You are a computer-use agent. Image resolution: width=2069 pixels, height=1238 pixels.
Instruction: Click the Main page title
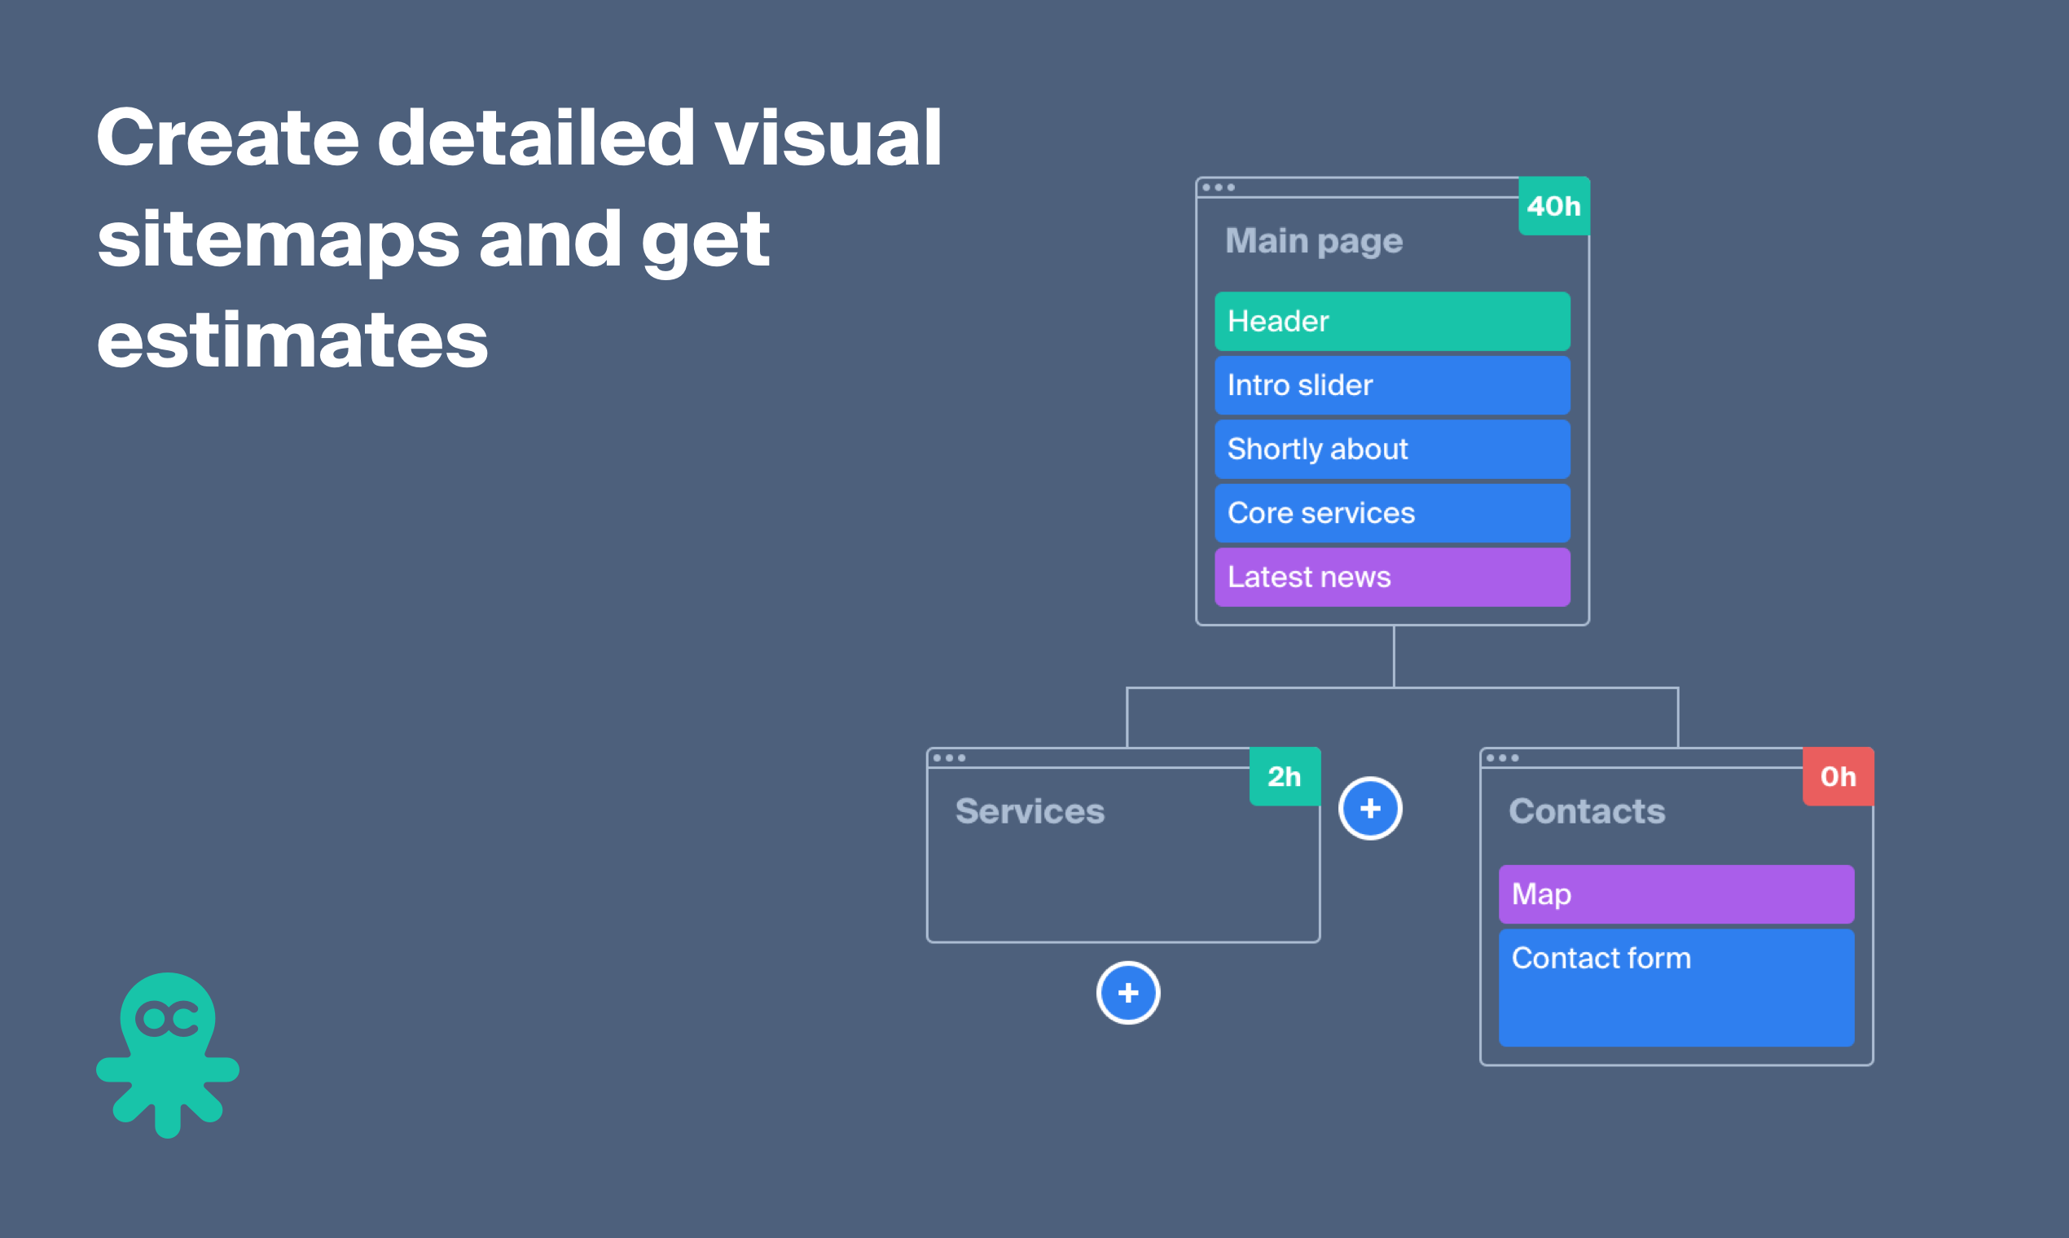[x=1313, y=241]
